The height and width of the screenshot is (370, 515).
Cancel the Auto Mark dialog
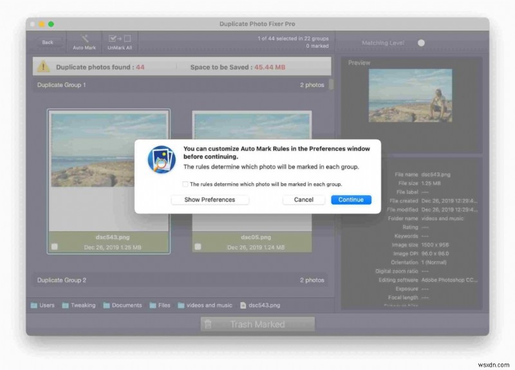pos(303,199)
